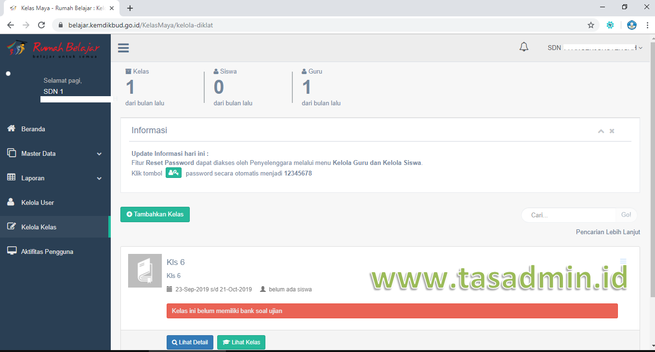The height and width of the screenshot is (352, 655).
Task: Click Lihat Kelas button
Action: tap(241, 342)
